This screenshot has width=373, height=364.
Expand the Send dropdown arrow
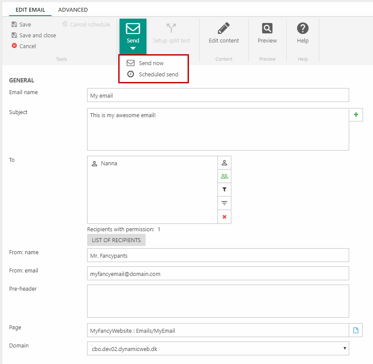(x=133, y=48)
